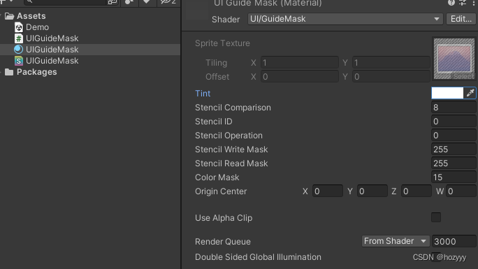
Task: Click the Demo scene file icon
Action: pos(19,27)
